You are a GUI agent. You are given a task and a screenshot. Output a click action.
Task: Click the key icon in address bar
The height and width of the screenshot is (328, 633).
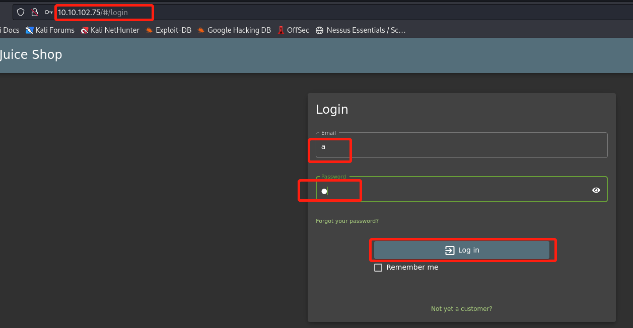click(x=48, y=12)
